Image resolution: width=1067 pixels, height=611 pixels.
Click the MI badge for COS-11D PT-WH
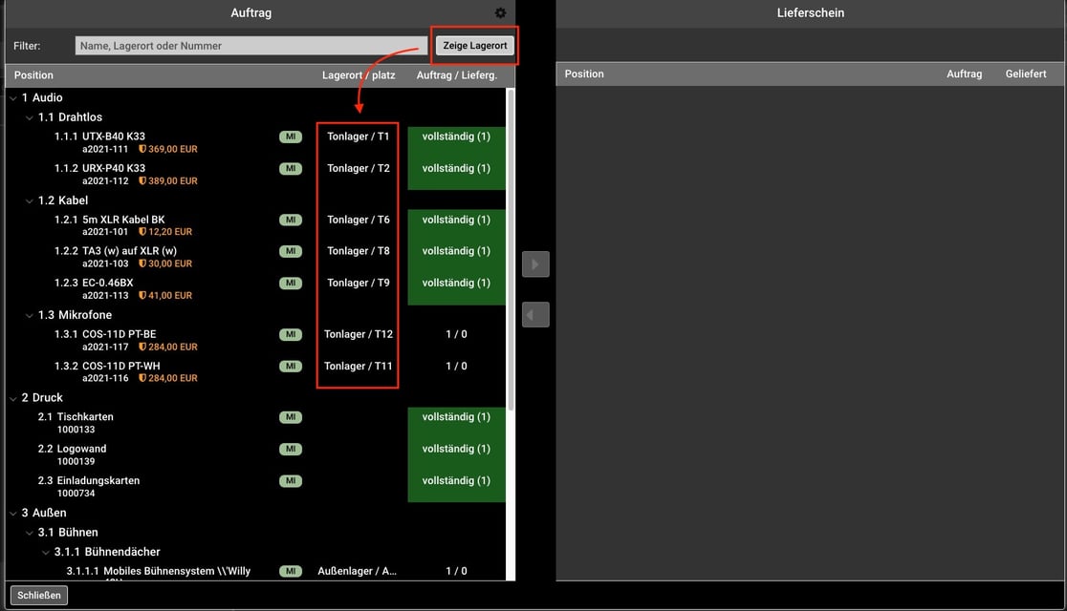pos(291,367)
